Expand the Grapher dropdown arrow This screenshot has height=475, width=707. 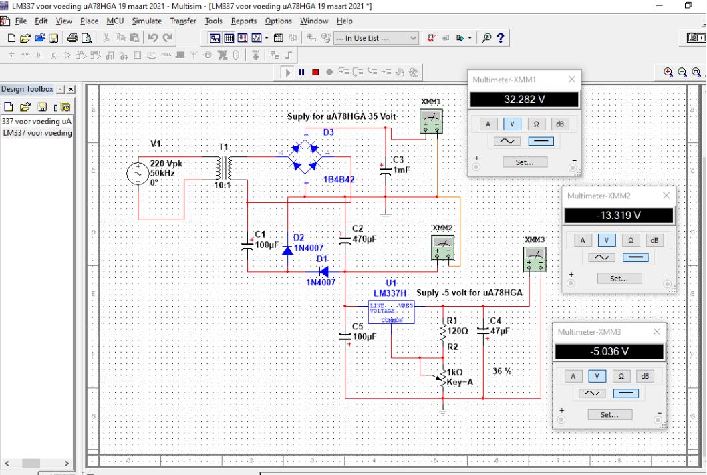point(267,38)
